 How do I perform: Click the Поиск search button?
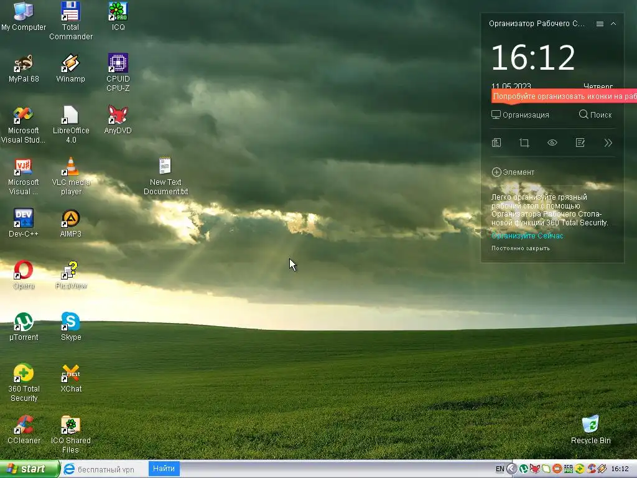pos(595,115)
